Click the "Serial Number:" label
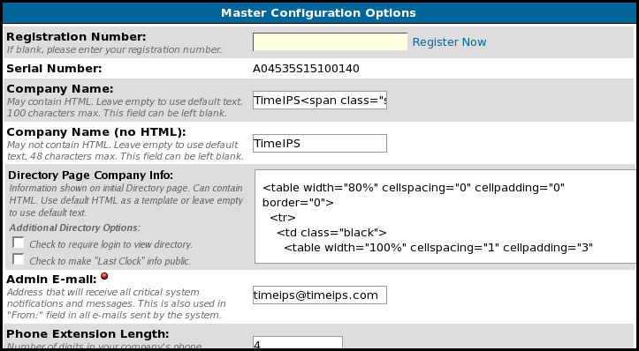Viewport: 639px width, 351px height. click(x=54, y=68)
